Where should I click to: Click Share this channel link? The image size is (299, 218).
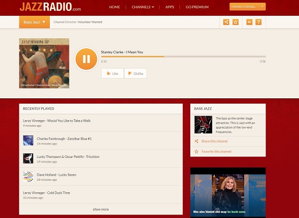214,141
